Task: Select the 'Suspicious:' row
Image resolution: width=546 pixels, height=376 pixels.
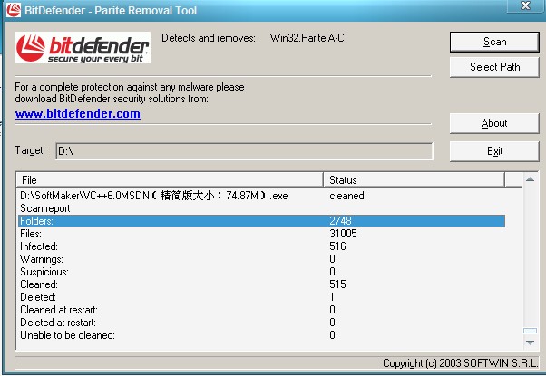Action: [261, 271]
